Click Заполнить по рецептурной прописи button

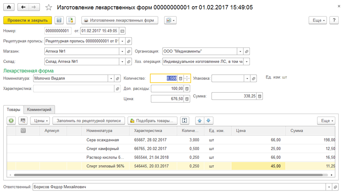[90, 121]
